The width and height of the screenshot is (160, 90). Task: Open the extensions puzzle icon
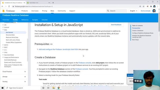click(x=151, y=6)
